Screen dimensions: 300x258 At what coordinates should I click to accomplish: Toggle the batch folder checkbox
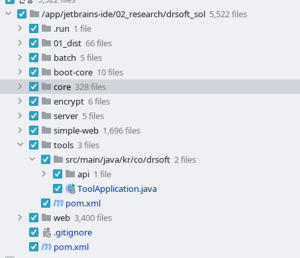click(34, 58)
